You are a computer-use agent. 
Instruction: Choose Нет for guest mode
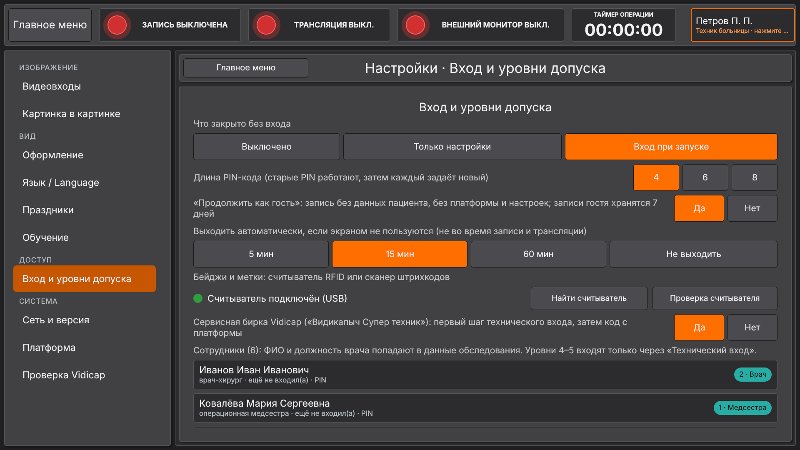[x=752, y=208]
